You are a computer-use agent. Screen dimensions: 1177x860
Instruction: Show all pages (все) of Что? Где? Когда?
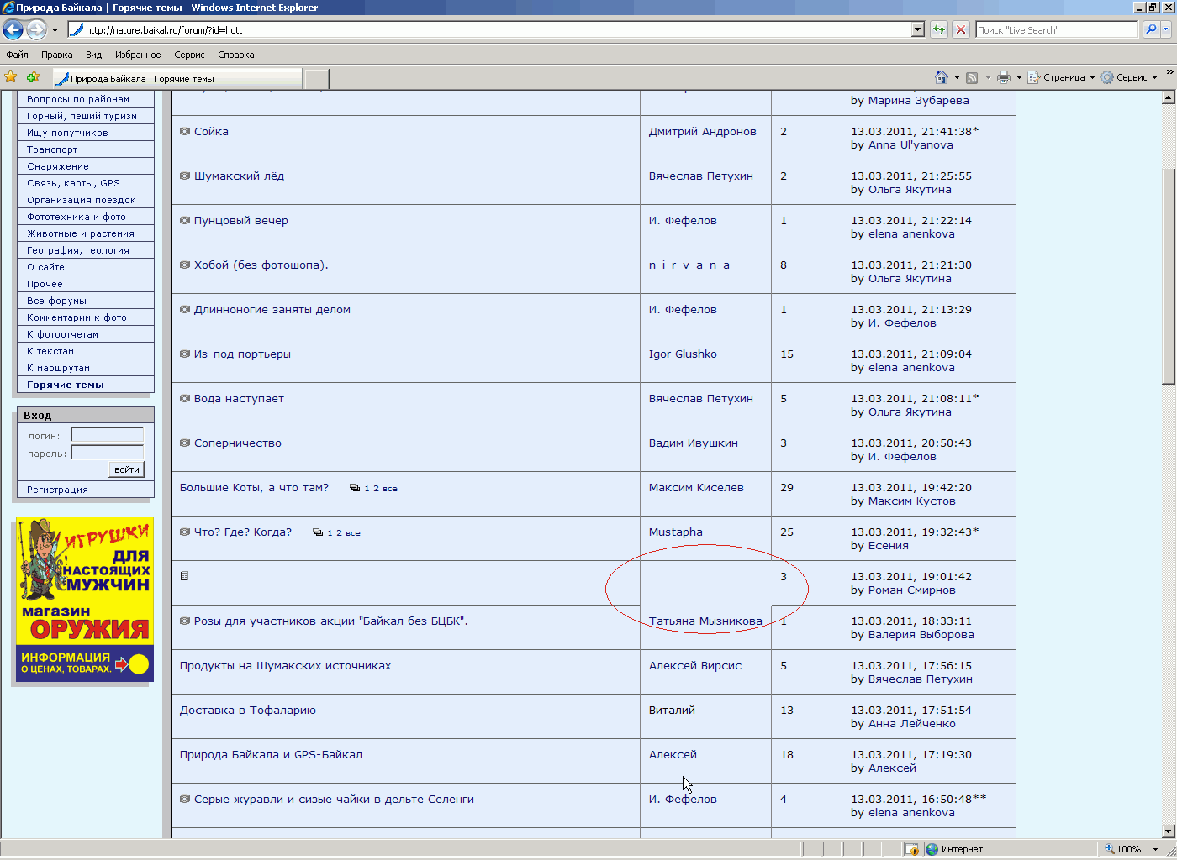tap(353, 533)
